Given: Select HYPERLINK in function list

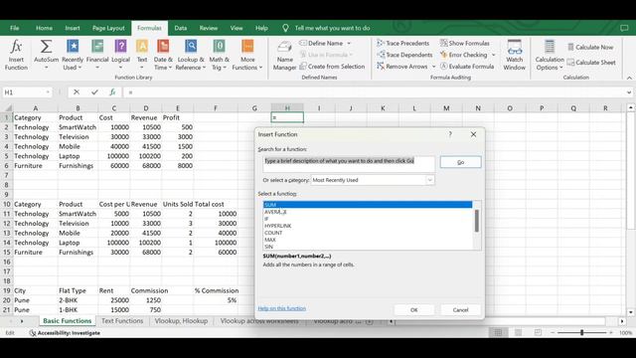Looking at the screenshot, I should (368, 226).
